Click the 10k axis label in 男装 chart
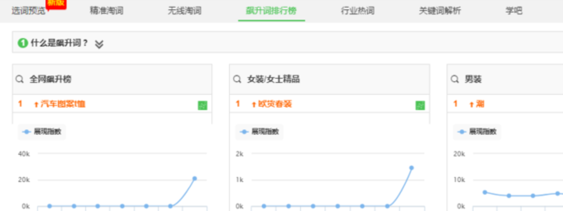The height and width of the screenshot is (211, 563). 459,179
